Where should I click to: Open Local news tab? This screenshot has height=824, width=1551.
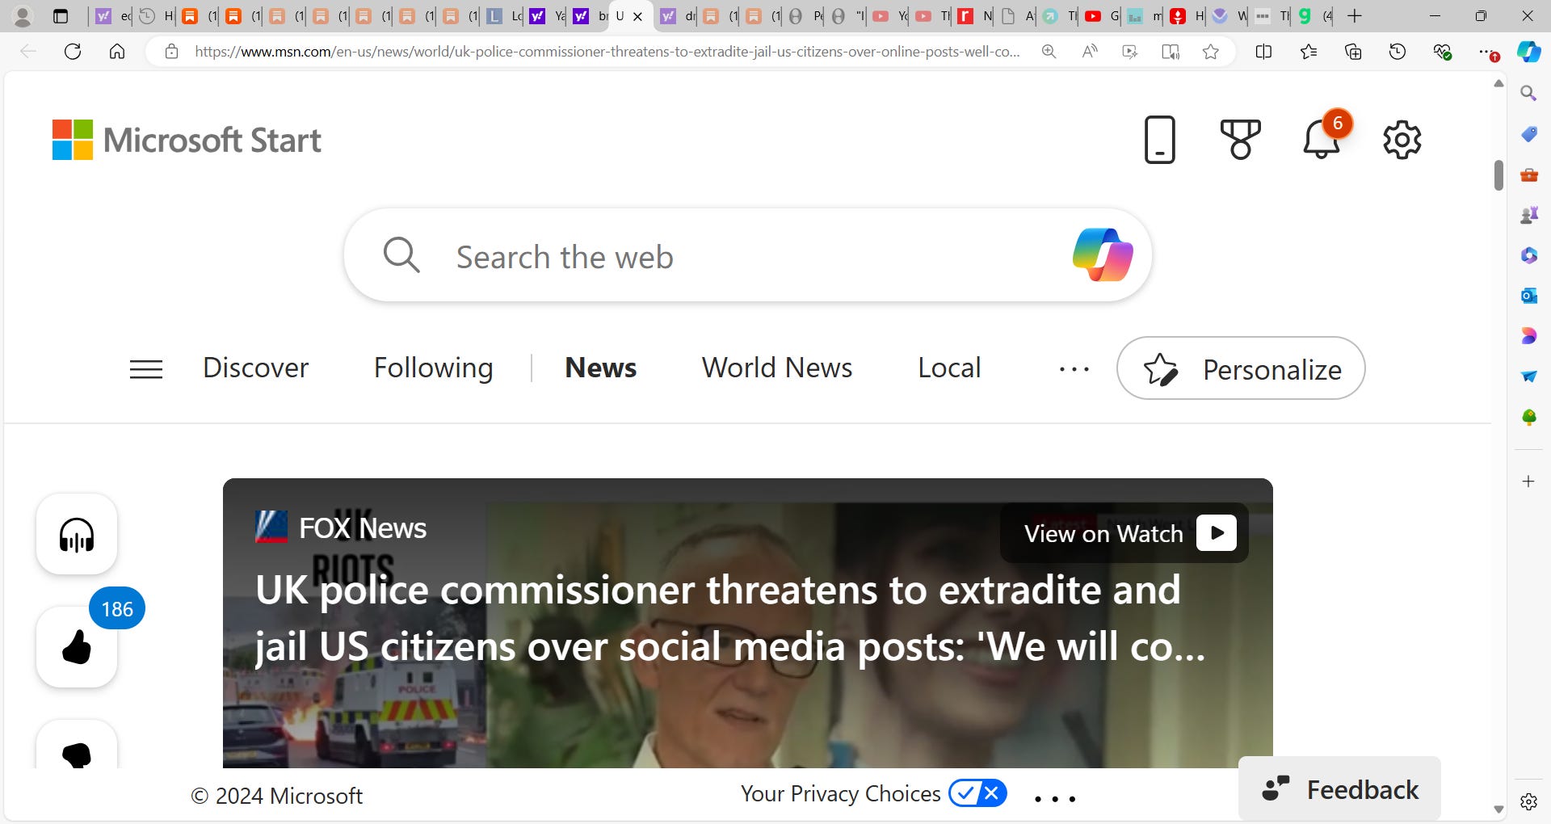pyautogui.click(x=949, y=368)
